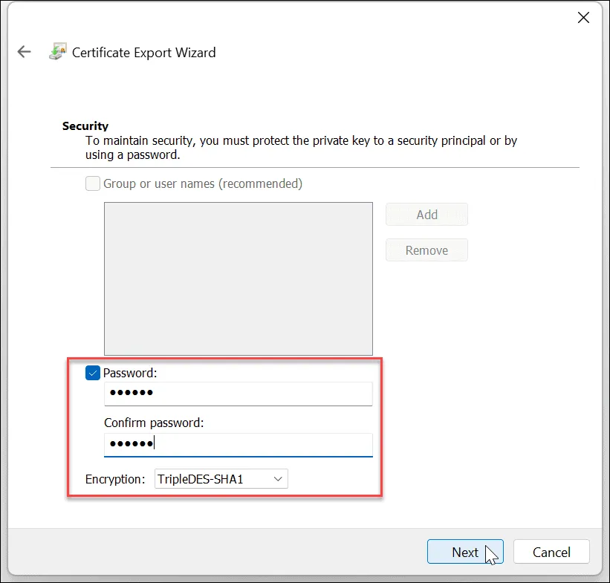
Task: Check the Group or user names checkbox
Action: 93,183
